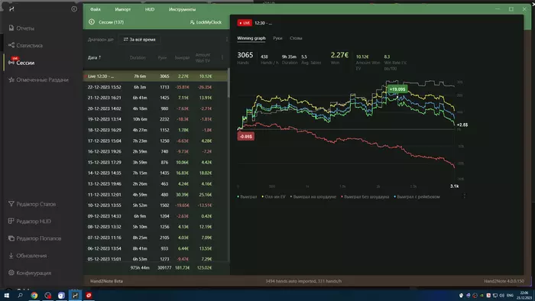Select the Live 12:30 session row
Viewport: 535px width, 301px height.
pyautogui.click(x=155, y=76)
